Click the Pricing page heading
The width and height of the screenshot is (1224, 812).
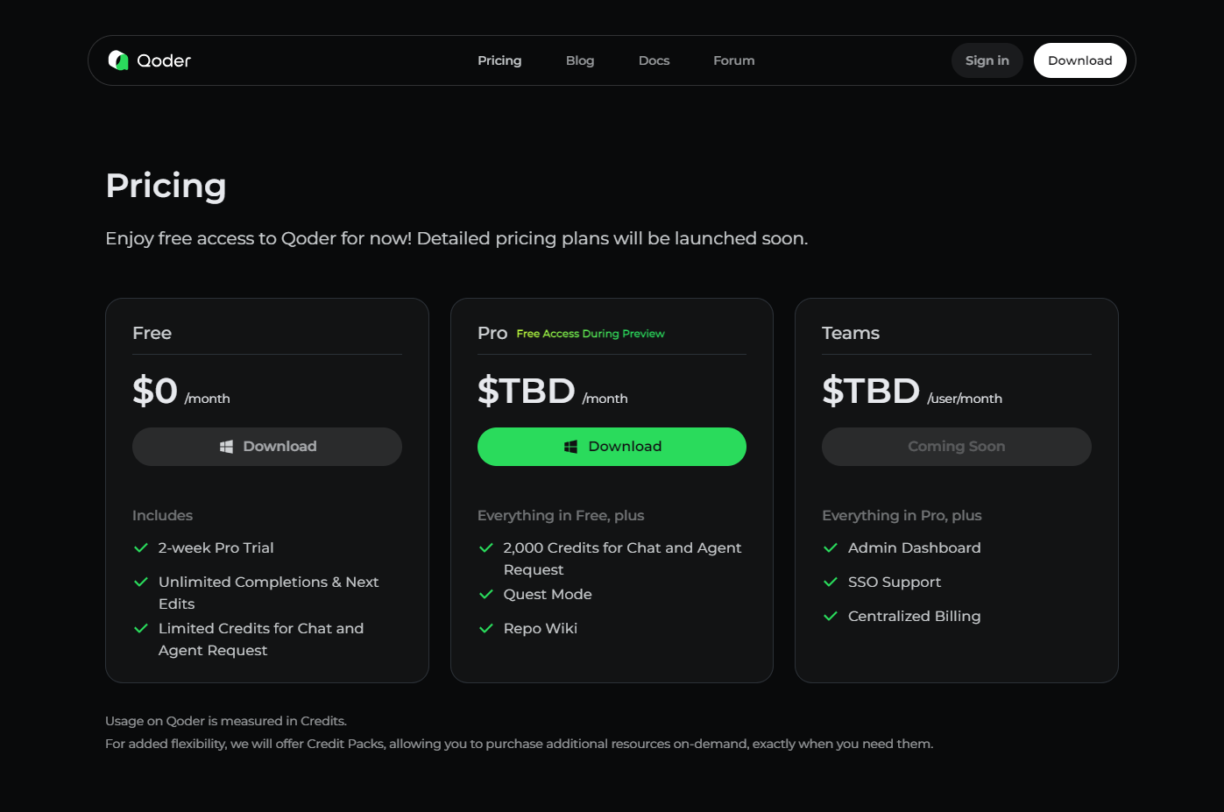(x=166, y=186)
